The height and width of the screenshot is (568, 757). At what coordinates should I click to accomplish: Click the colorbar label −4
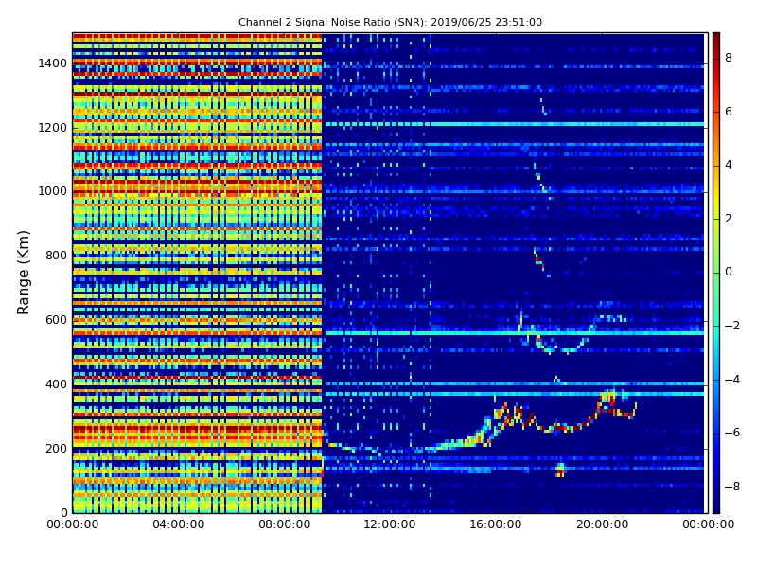coord(732,380)
